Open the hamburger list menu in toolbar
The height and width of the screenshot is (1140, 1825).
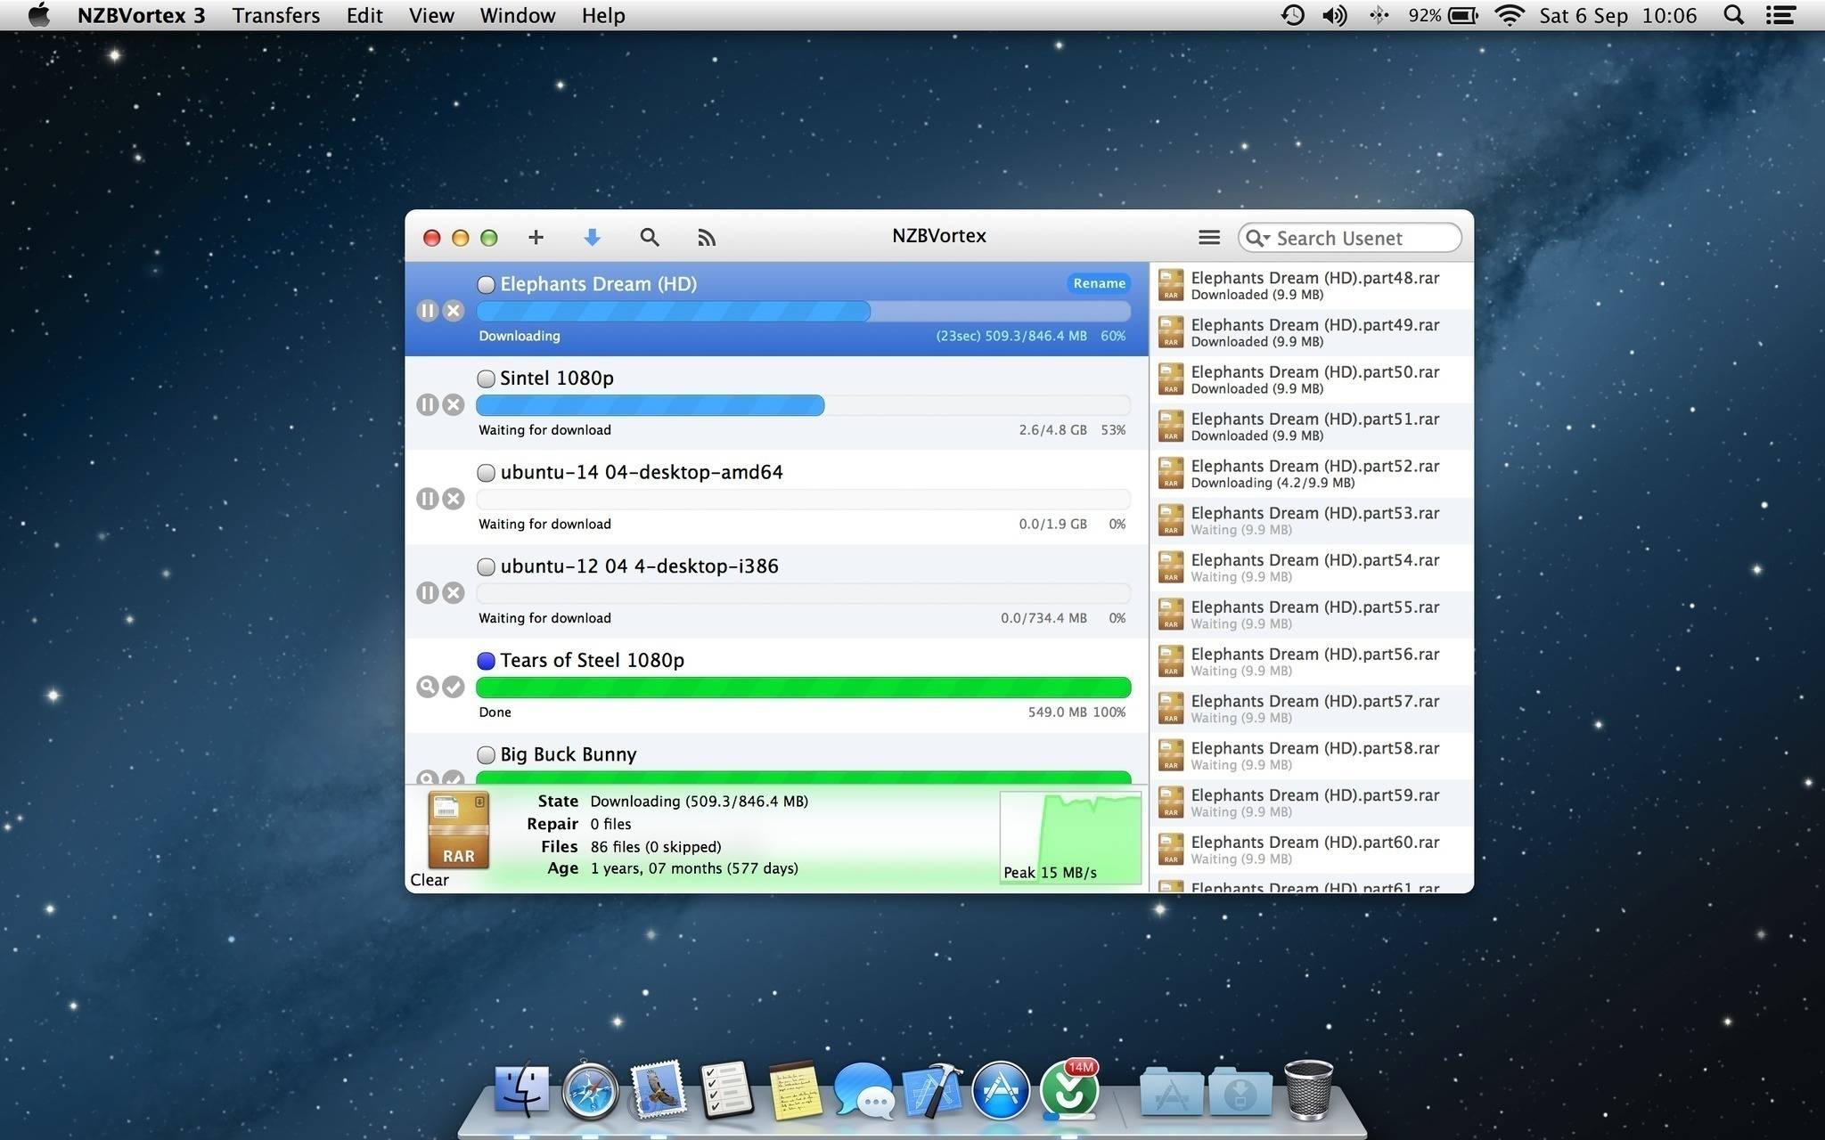1208,237
